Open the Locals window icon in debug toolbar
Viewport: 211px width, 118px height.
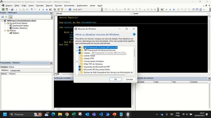(194, 10)
